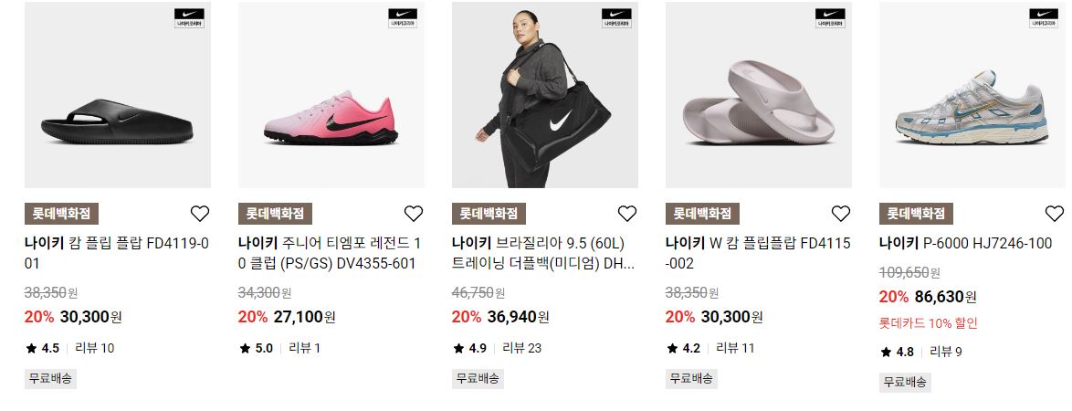
Task: Open 나이키 캄 플립 플랍 FD4119-001 title link
Action: 117,253
